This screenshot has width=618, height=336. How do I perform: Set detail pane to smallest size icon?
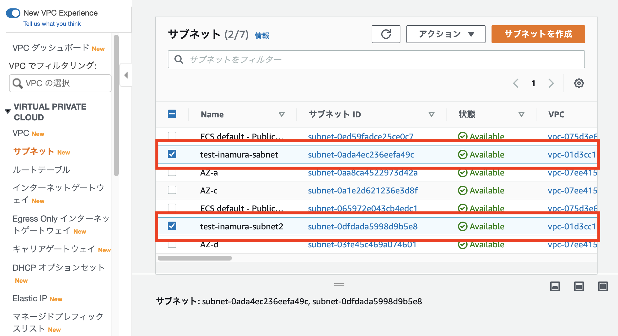555,286
